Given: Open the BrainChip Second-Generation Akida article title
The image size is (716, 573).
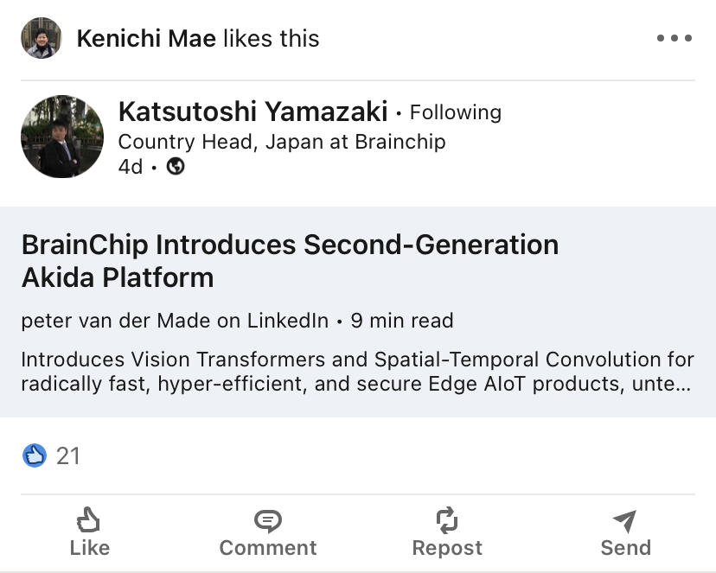Looking at the screenshot, I should coord(290,261).
